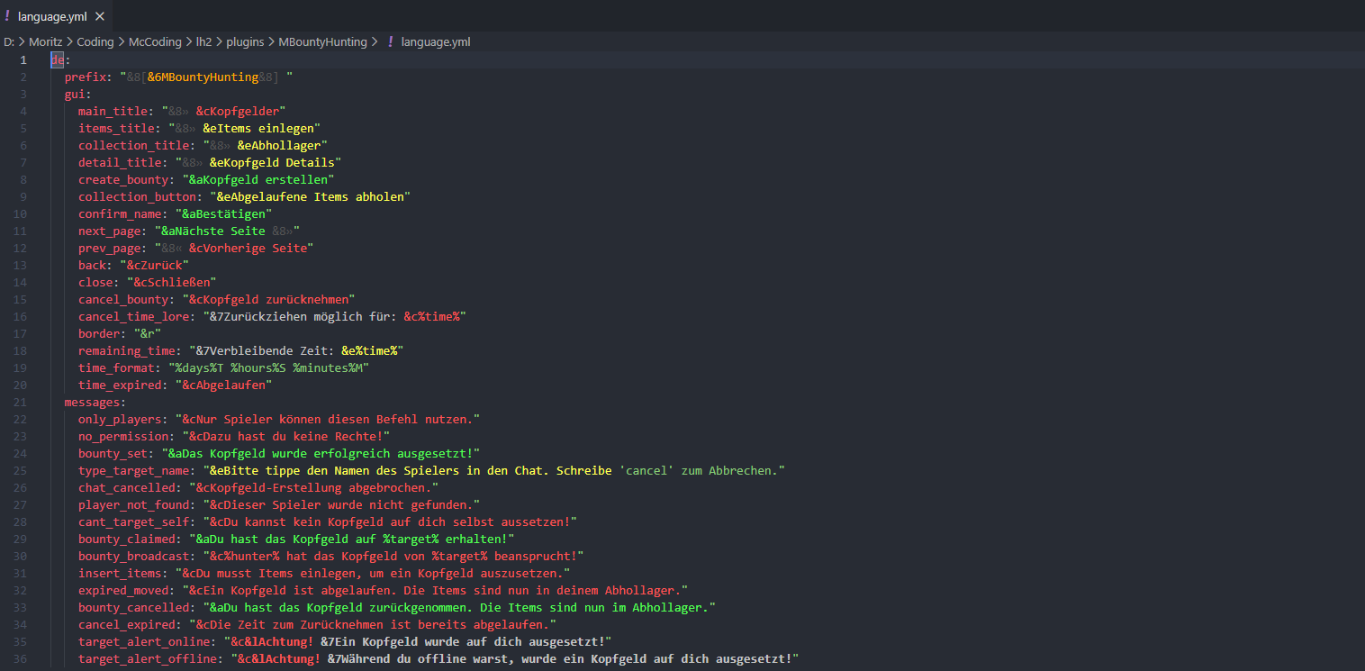The image size is (1365, 671).
Task: Click the 'type_target_name' key
Action: click(133, 471)
